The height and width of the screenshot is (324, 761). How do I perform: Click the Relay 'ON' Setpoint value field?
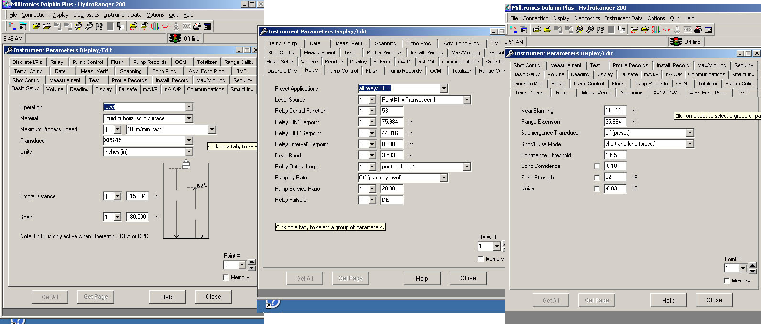tap(392, 122)
